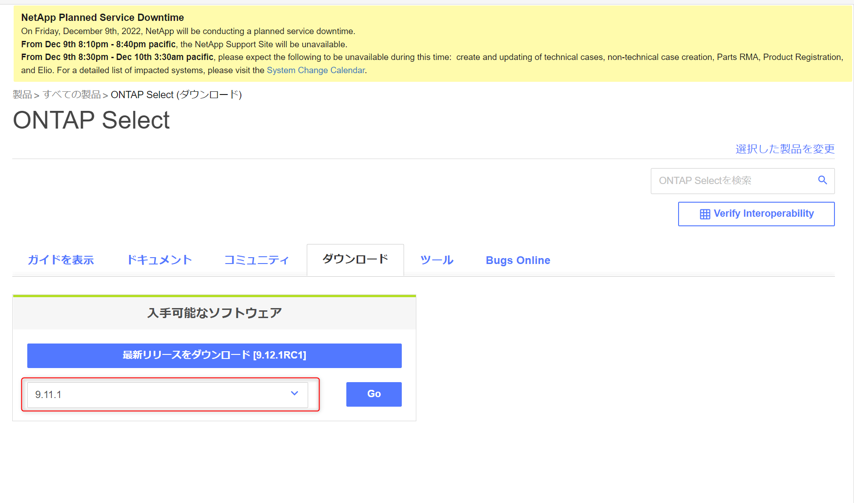
Task: Click the search magnifier icon
Action: coord(822,180)
